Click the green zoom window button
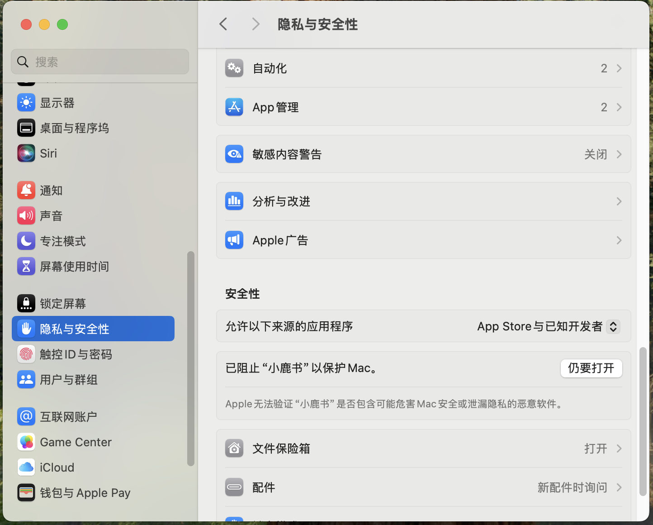 (x=62, y=24)
